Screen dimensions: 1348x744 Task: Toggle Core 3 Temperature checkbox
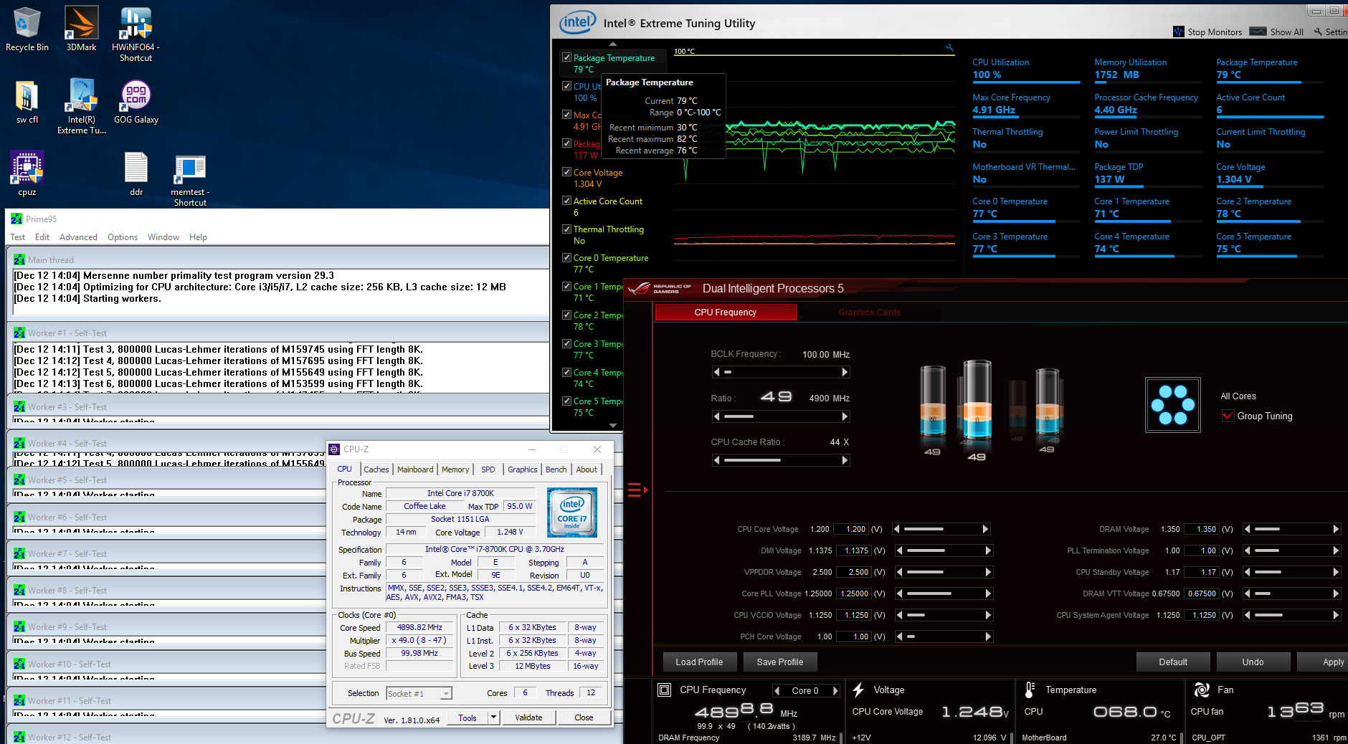(566, 343)
